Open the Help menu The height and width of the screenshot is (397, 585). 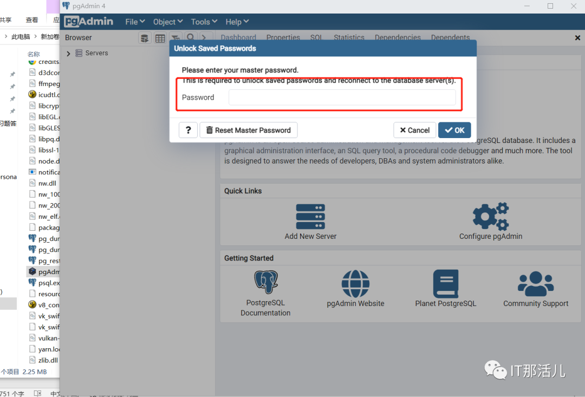[237, 22]
